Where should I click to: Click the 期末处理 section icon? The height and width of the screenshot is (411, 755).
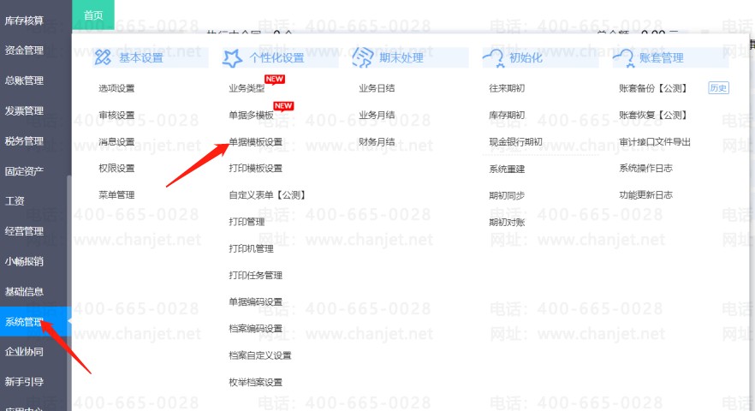pos(363,57)
